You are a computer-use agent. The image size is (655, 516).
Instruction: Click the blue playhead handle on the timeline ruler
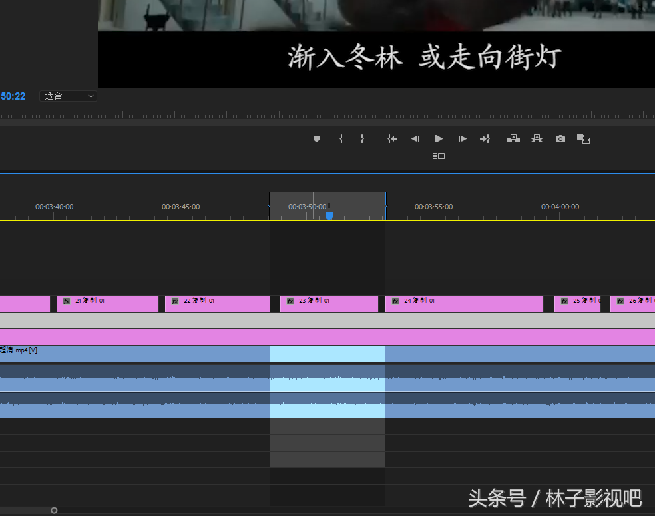(x=329, y=215)
